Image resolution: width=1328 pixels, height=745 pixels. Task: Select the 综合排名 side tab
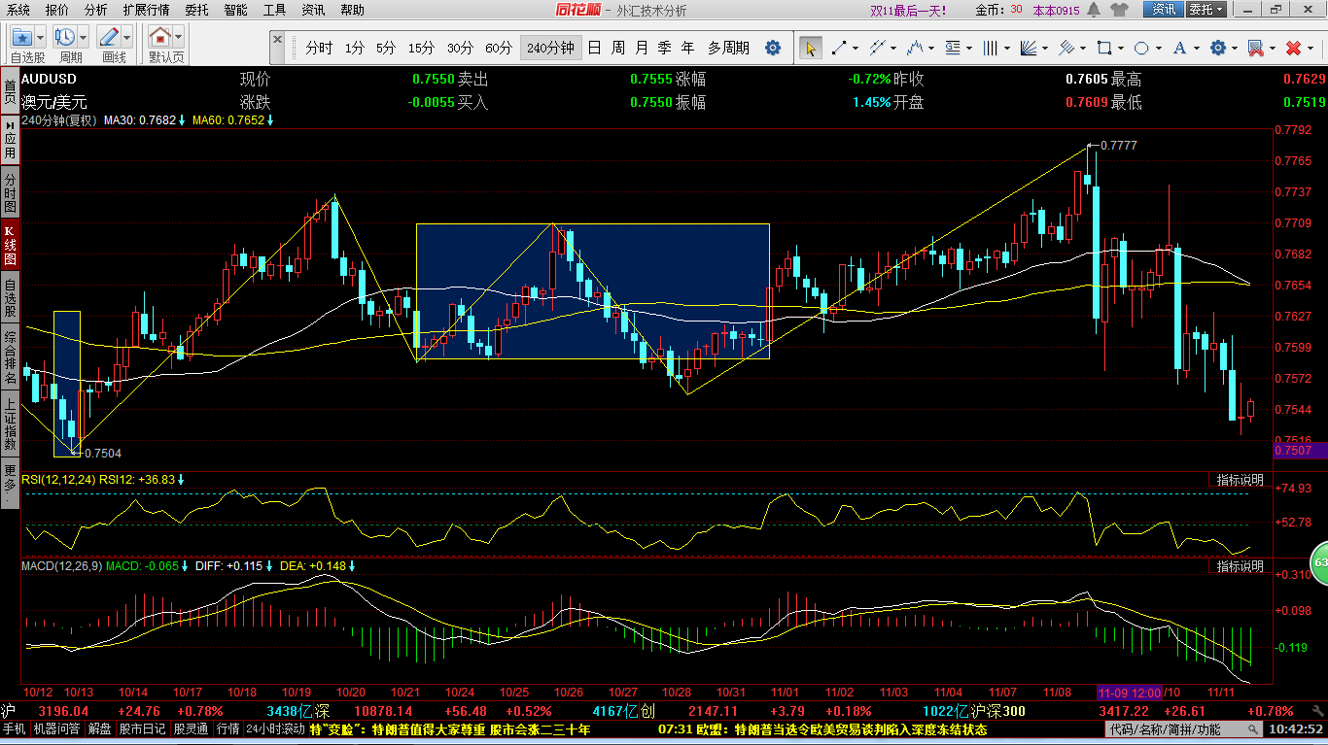[10, 356]
